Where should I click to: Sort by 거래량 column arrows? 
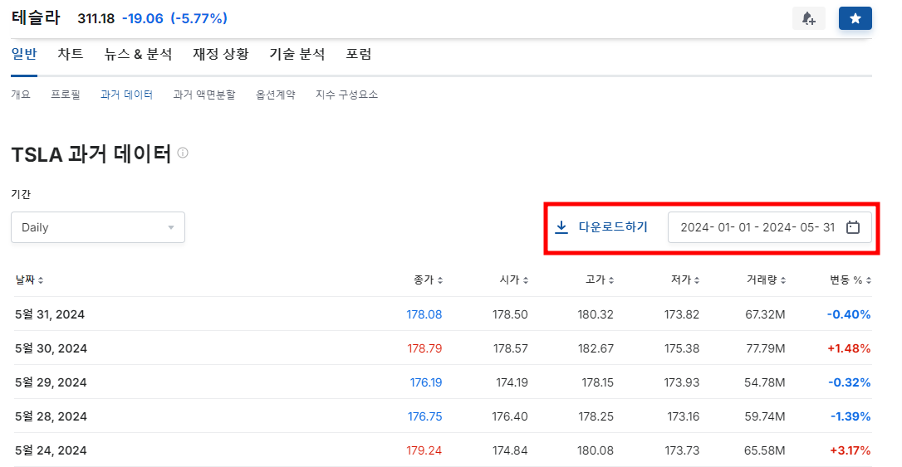click(x=783, y=280)
